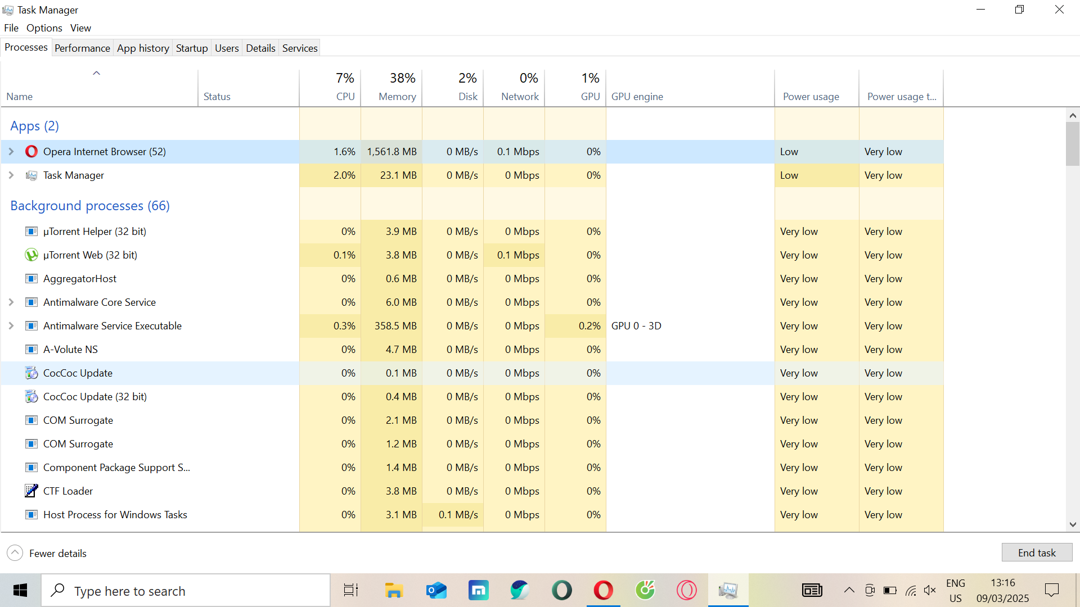Screen dimensions: 1080x607
Task: Open File Explorer from the taskbar
Action: point(394,591)
